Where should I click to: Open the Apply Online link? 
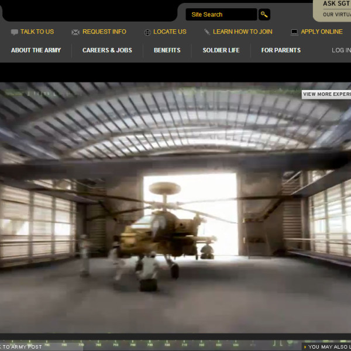[322, 32]
